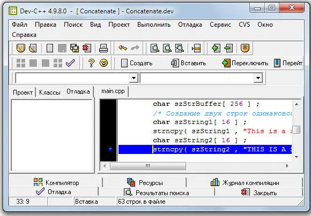The width and height of the screenshot is (311, 216).
Task: Click the second magnifier Replace icon
Action: click(167, 48)
